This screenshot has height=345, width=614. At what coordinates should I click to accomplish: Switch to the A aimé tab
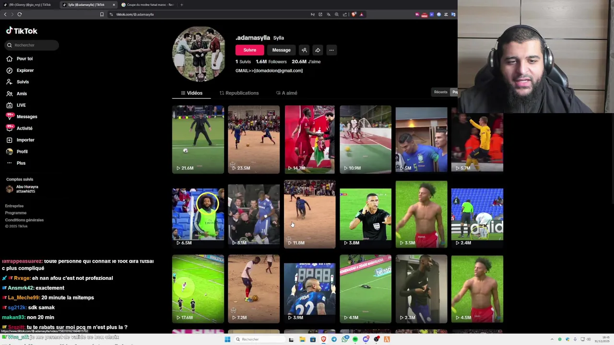tap(287, 93)
